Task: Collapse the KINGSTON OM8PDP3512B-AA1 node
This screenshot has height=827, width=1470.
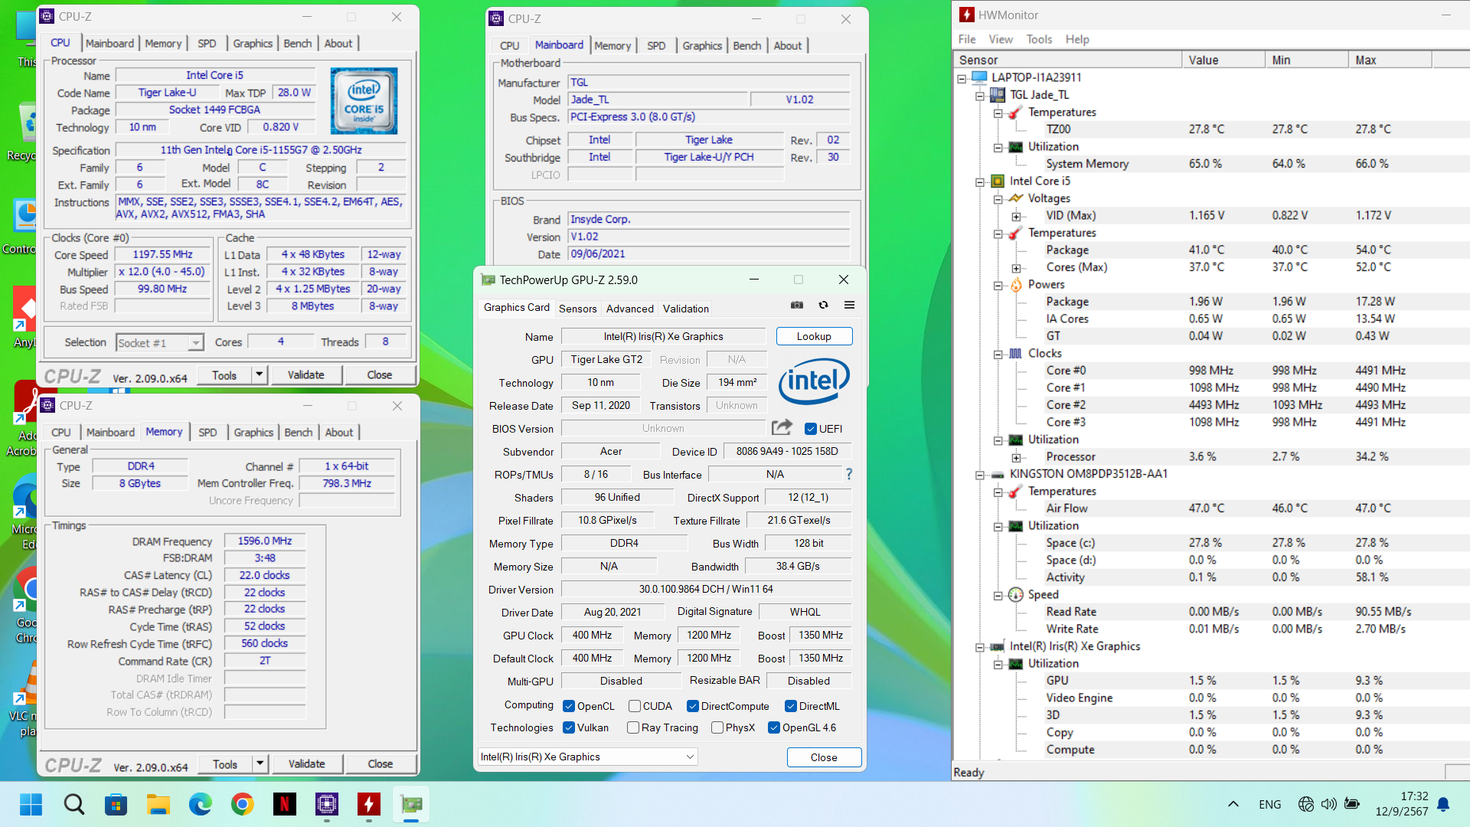Action: coord(980,474)
